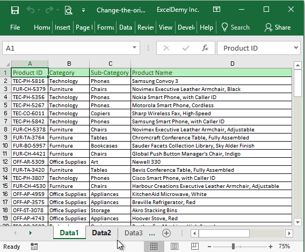Screen dimensions: 305x252
Task: Switch to the Data1 sheet tab
Action: coord(69,233)
